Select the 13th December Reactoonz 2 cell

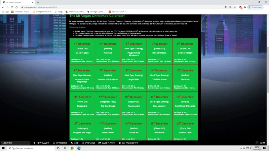click(x=133, y=104)
